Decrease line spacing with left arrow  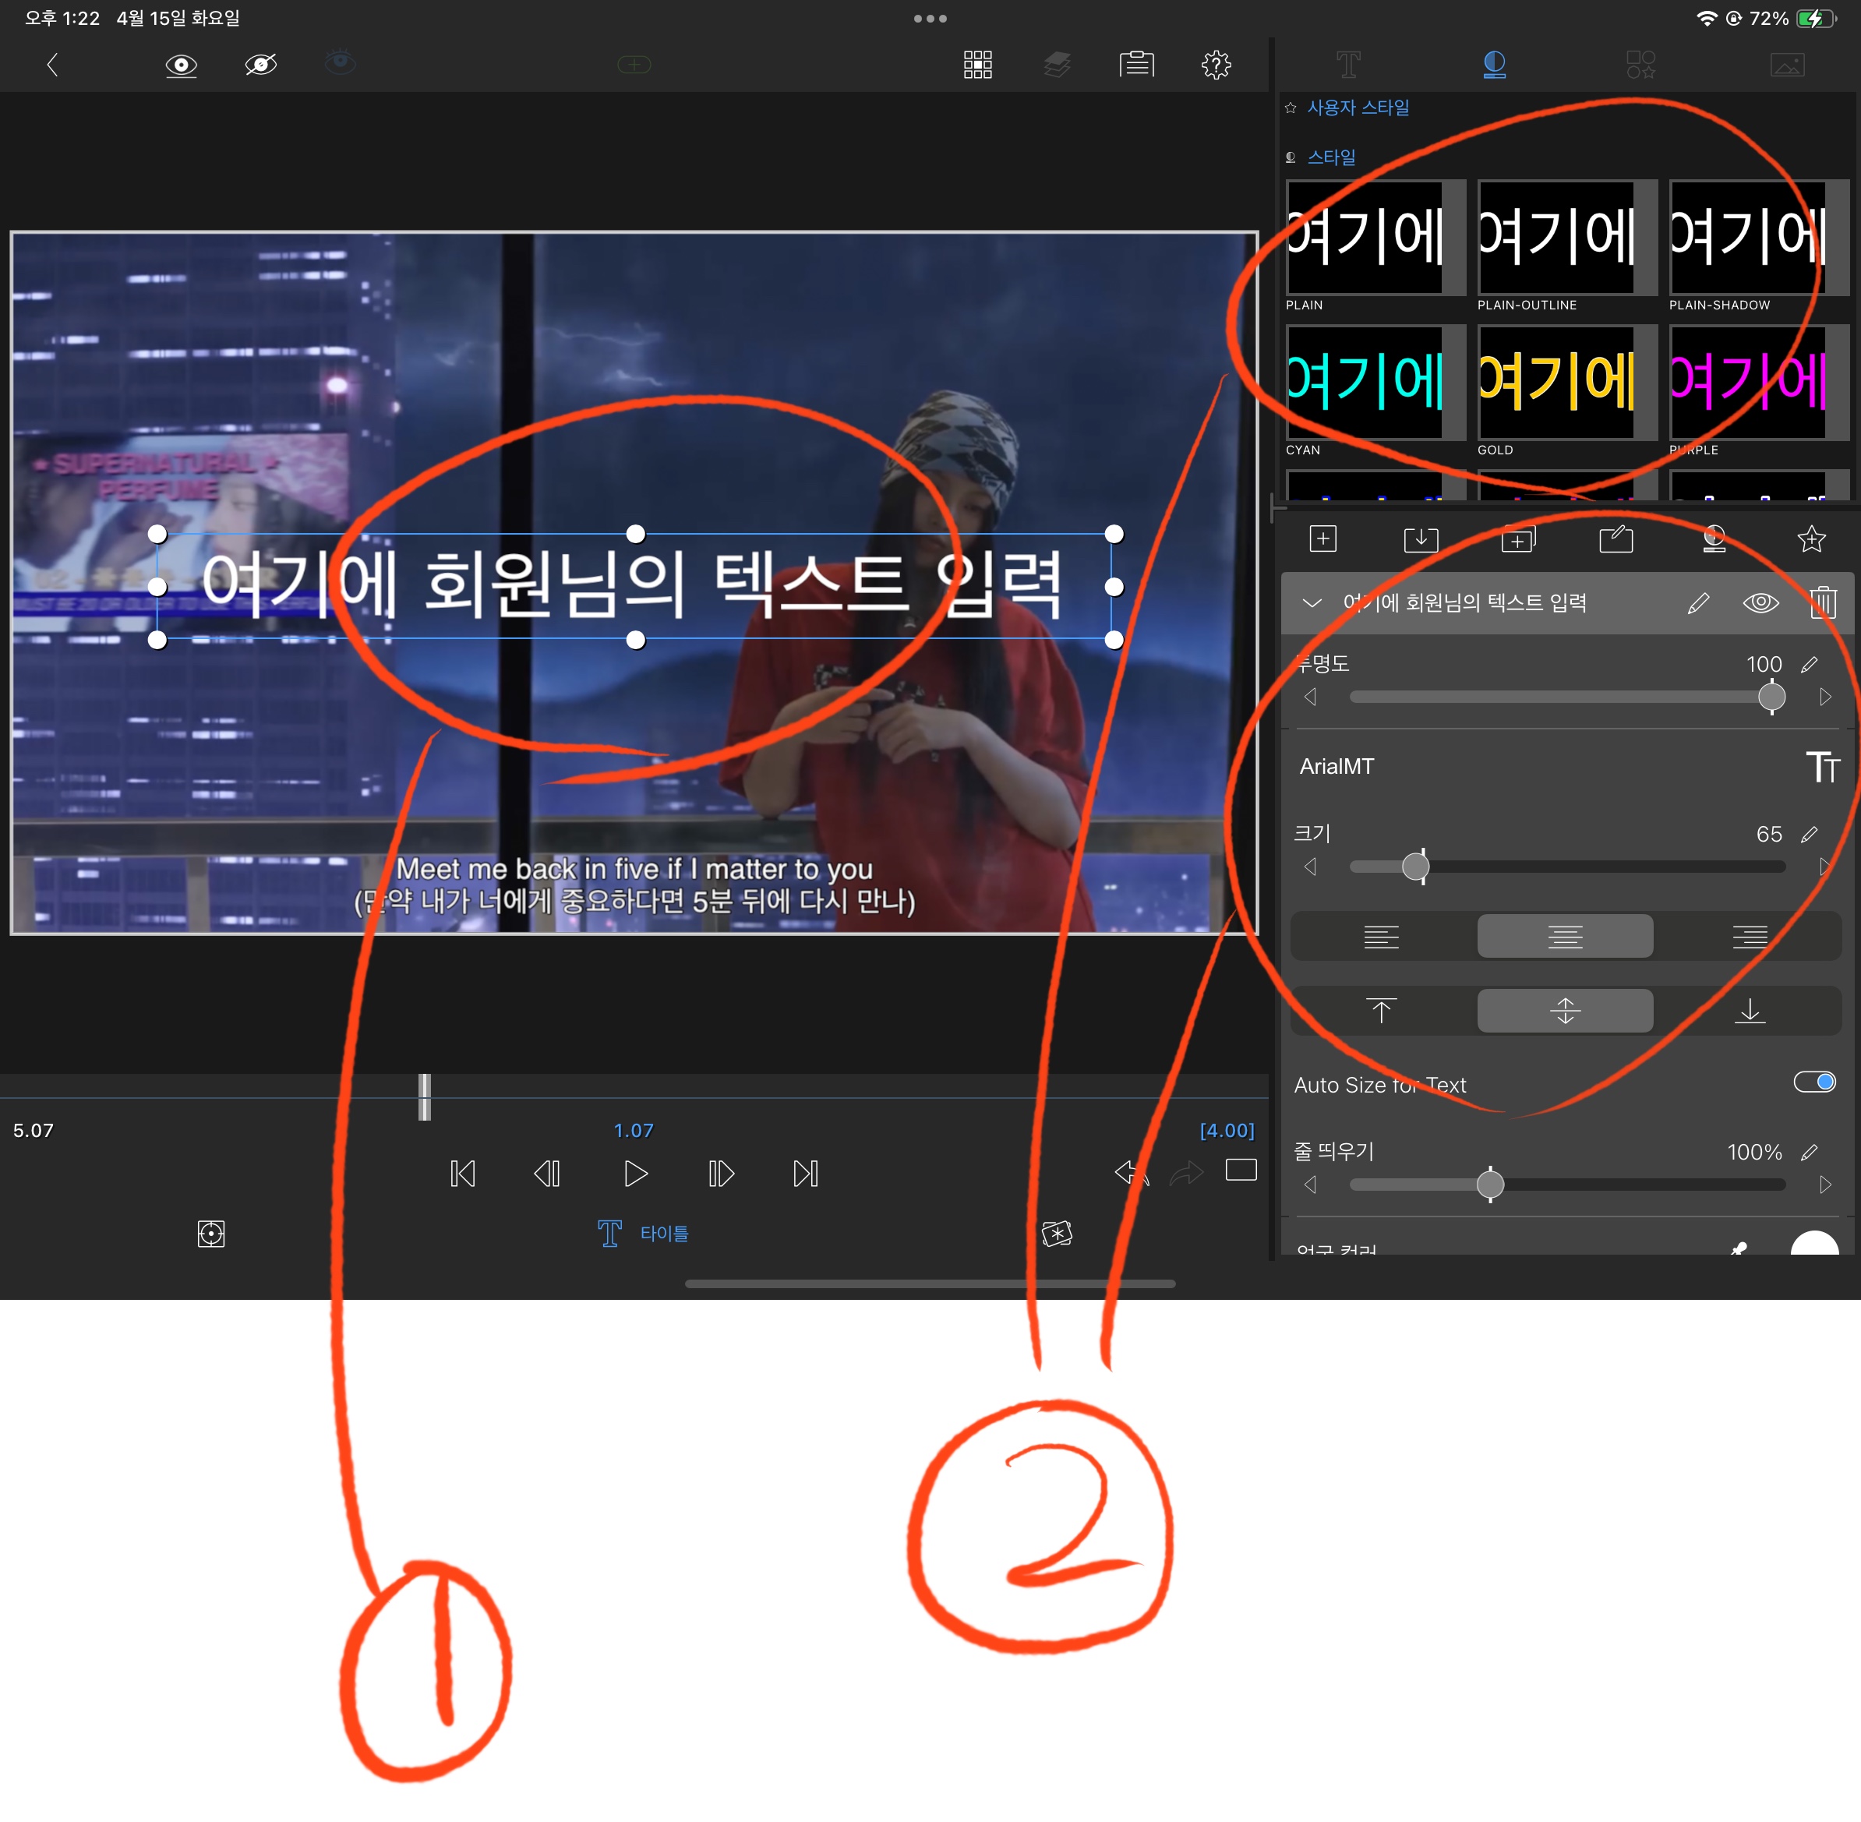coord(1310,1185)
